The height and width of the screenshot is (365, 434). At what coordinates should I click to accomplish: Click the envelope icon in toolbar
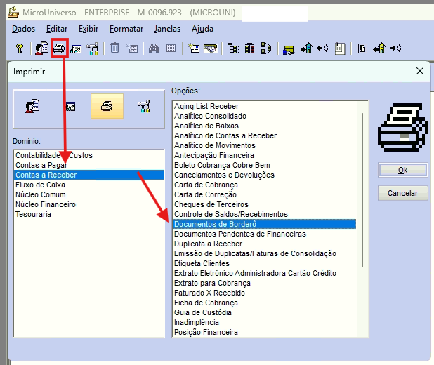211,48
